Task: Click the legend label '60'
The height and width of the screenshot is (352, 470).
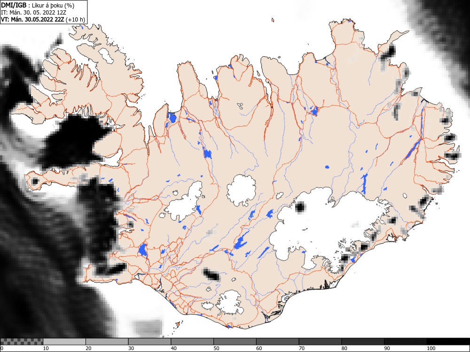Action: 258,348
